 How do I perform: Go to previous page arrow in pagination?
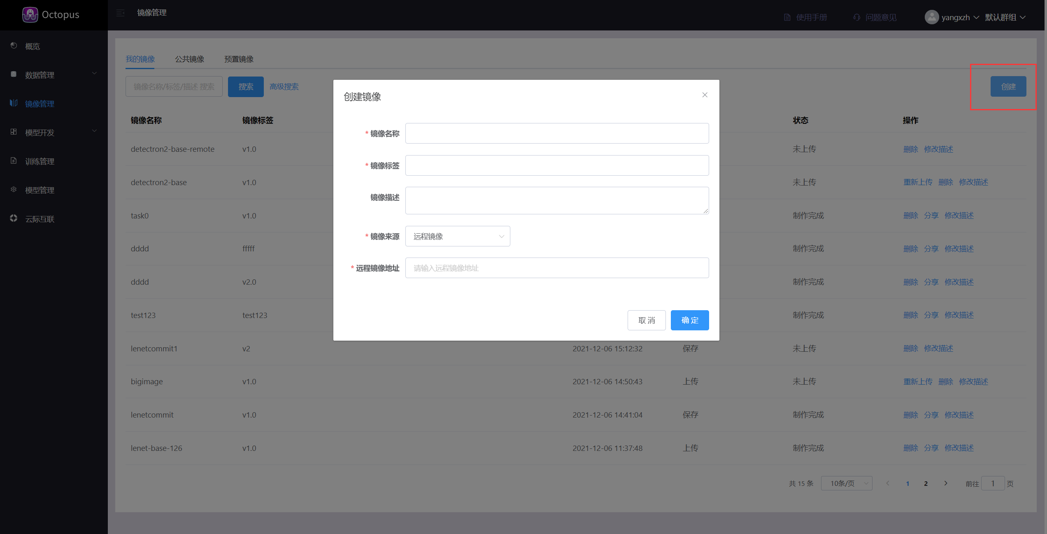pyautogui.click(x=888, y=483)
